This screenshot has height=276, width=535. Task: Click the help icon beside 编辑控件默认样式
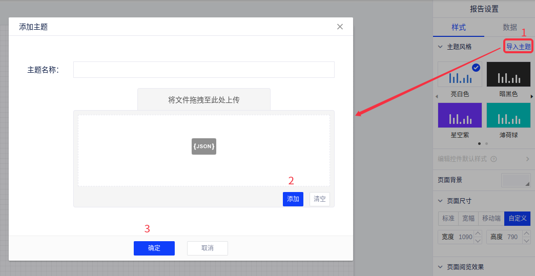tap(493, 159)
